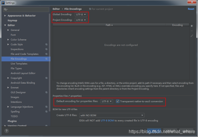This screenshot has height=137, width=198.
Task: Open GUI Designer settings
Action: coord(18,92)
